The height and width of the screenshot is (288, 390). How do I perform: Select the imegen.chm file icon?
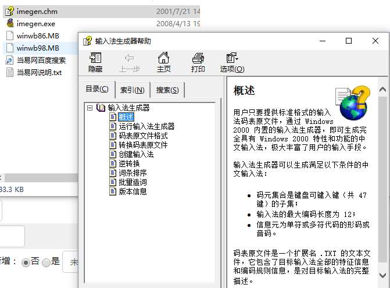click(9, 12)
